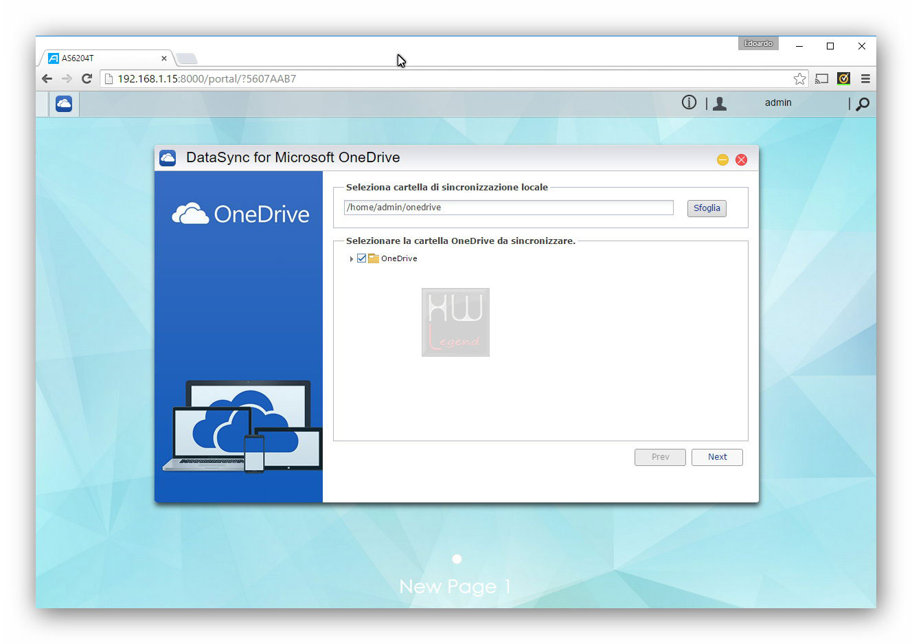The image size is (912, 644).
Task: Click the New Page 1 label
Action: (x=455, y=586)
